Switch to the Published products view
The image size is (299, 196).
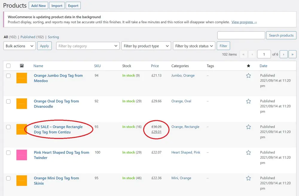(x=28, y=37)
